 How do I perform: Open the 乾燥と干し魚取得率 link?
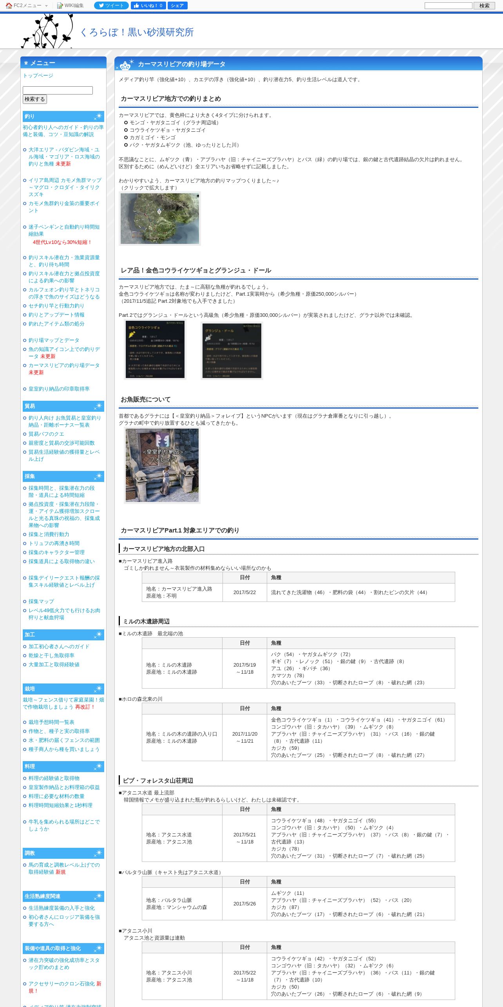(x=51, y=655)
